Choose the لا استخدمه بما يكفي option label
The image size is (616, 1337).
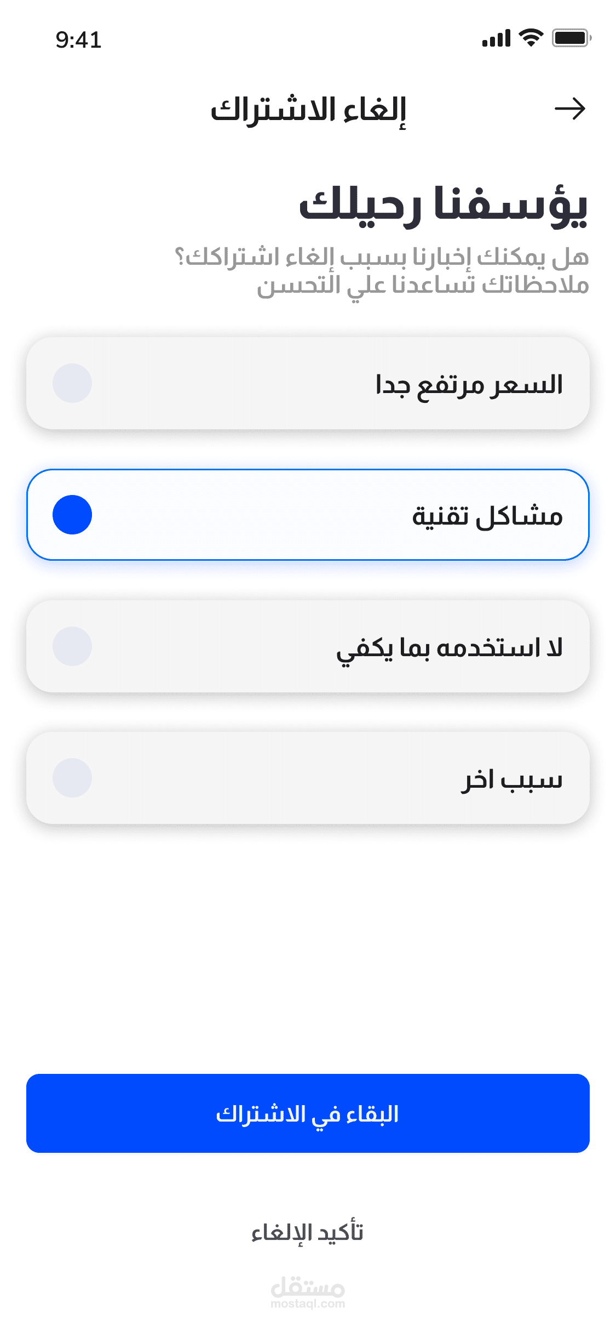tap(450, 649)
